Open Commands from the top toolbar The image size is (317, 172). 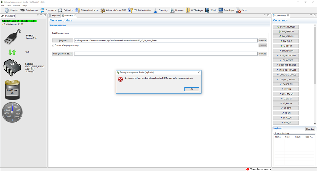tap(48, 10)
